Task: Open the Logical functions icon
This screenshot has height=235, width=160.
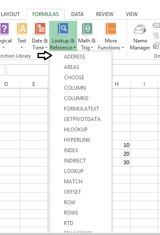Action: (4, 29)
